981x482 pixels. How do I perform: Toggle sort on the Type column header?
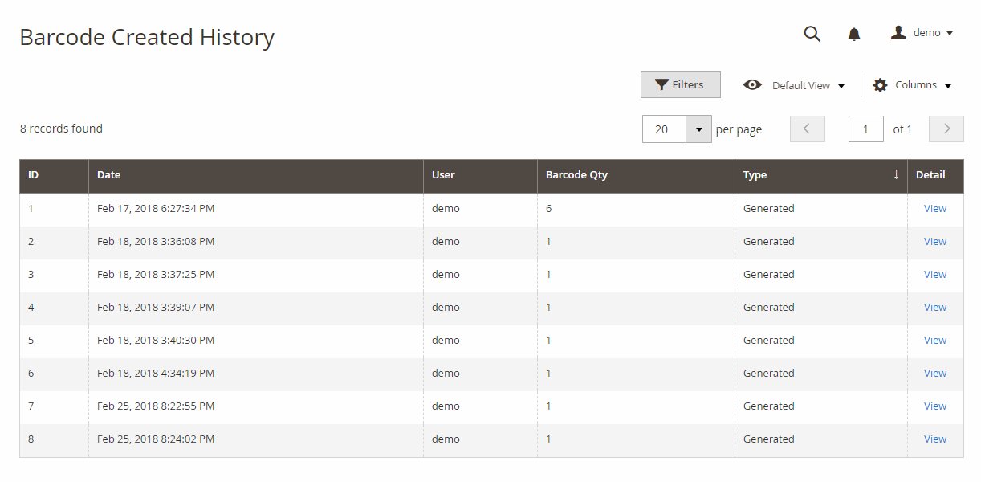tap(821, 175)
